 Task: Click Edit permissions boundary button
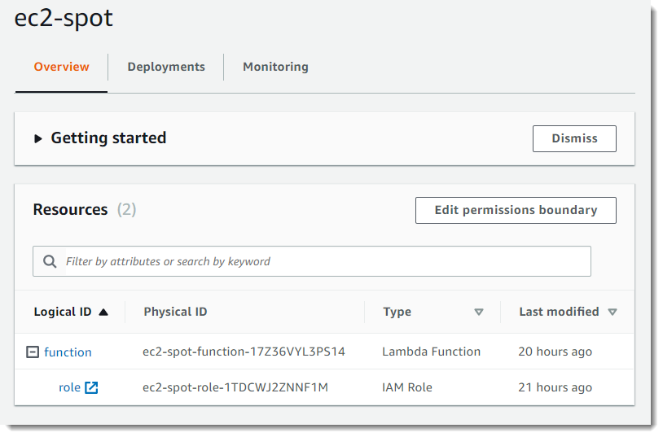516,210
